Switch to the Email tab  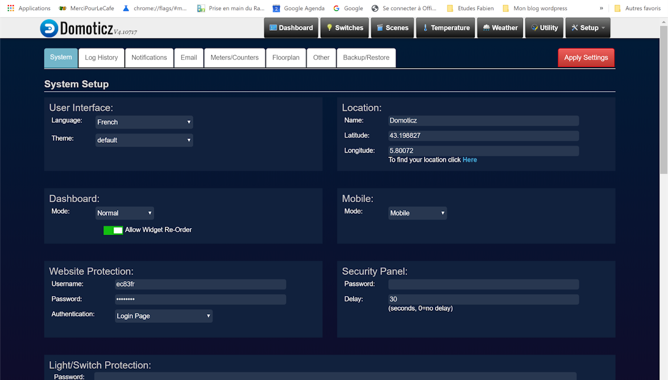189,58
